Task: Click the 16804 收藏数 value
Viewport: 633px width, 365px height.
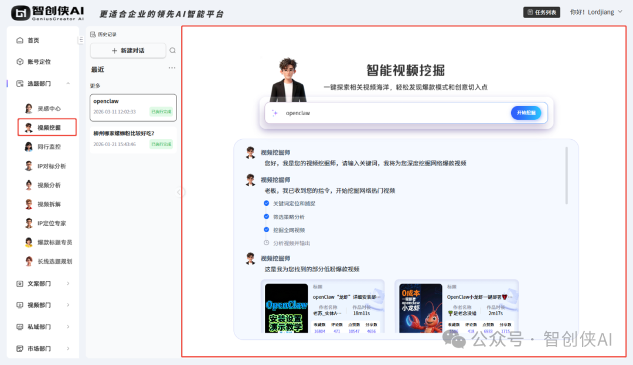Action: tap(320, 331)
